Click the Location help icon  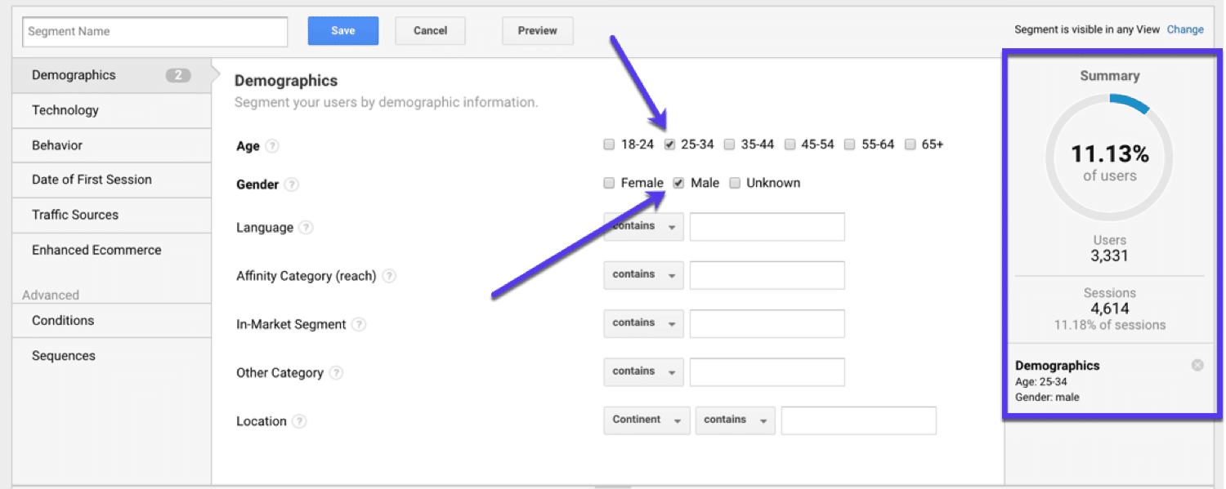click(x=299, y=421)
